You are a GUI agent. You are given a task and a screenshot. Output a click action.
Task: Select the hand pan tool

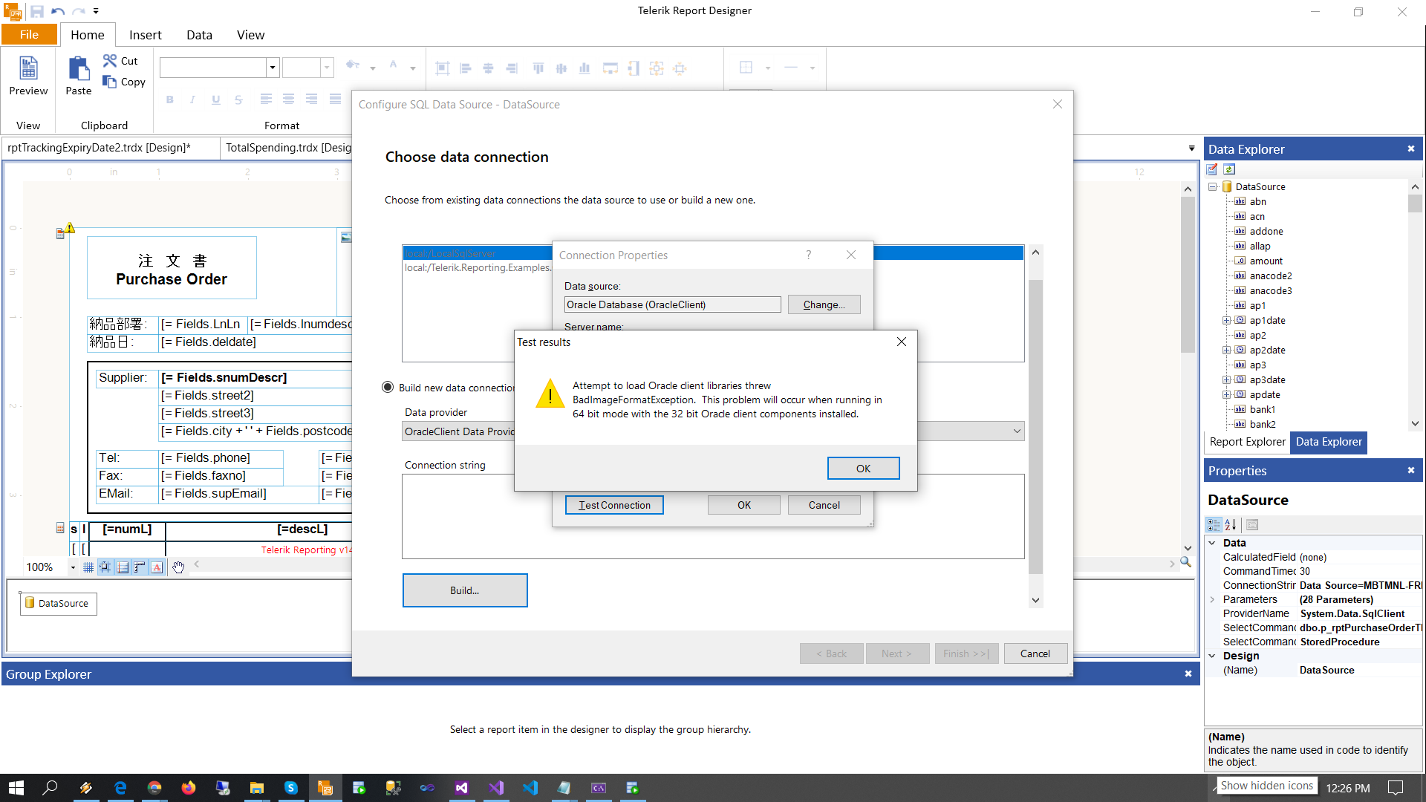coord(178,567)
